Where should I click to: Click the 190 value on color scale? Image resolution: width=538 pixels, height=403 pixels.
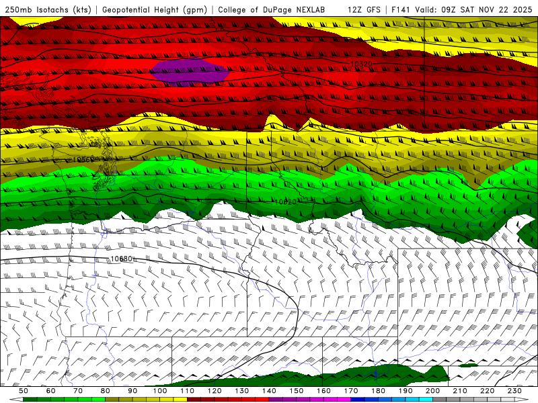406,391
